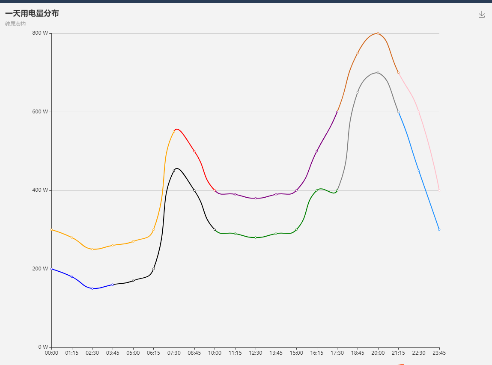This screenshot has height=365, width=492.
Task: Click the 20:00 x-axis label
Action: point(378,353)
